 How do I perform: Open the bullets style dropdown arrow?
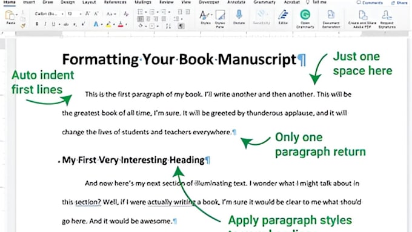[x=145, y=12]
